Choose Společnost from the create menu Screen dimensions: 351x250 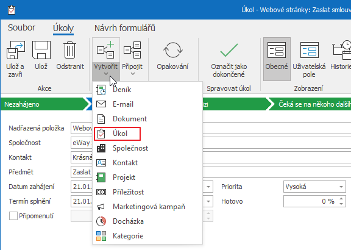coord(147,148)
